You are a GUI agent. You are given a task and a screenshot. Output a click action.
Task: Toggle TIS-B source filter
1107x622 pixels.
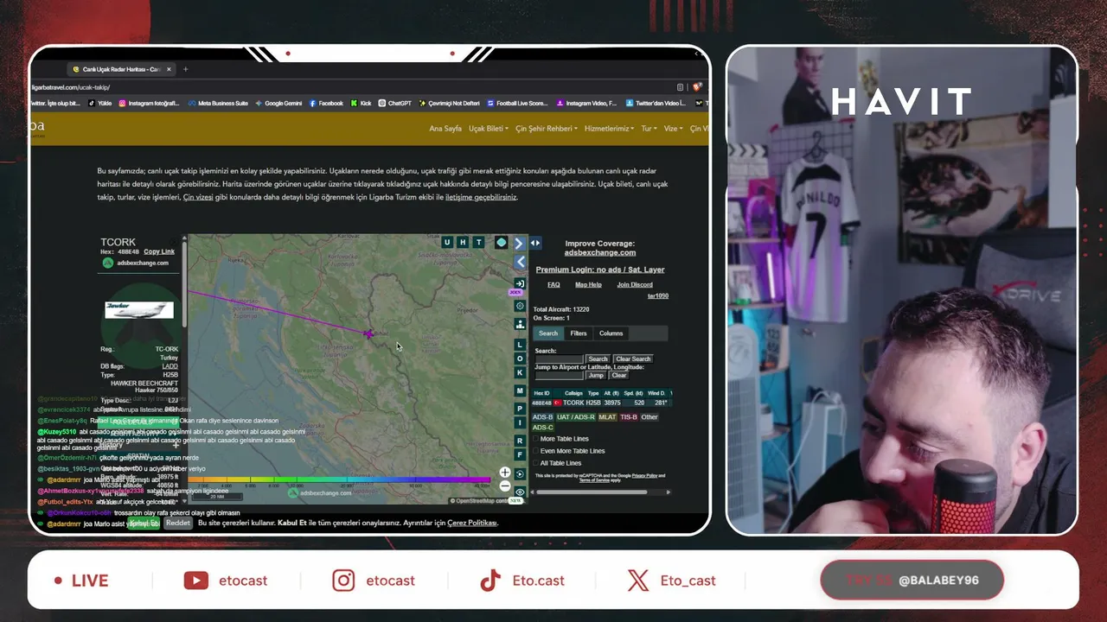pos(629,417)
